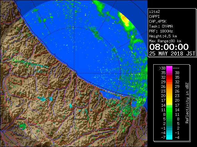Click the 'ilts2' label in info box
Screen dimensions: 197x147
click(155, 12)
